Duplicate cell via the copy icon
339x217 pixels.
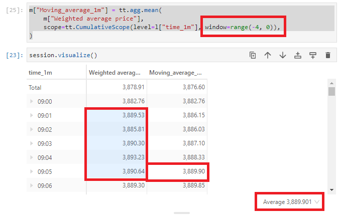coord(253,55)
